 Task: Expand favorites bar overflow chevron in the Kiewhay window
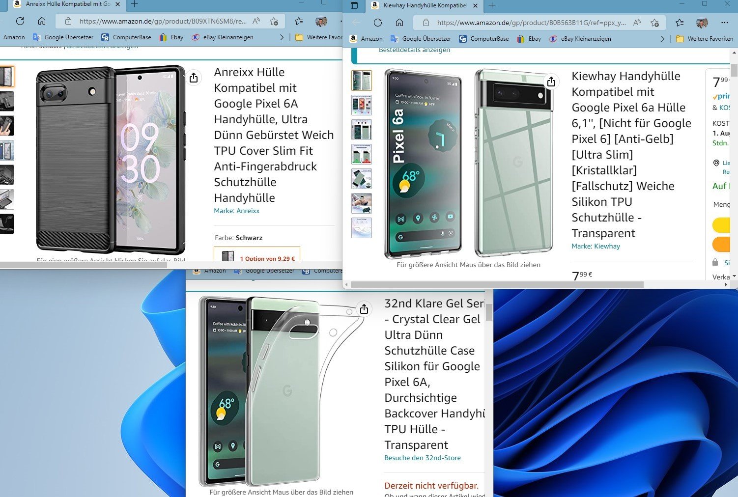[663, 39]
